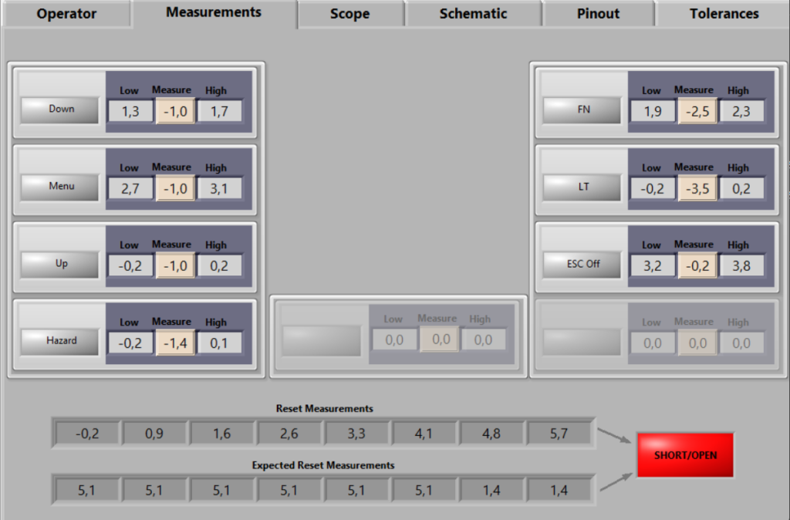Go to the Pinout tab
The height and width of the screenshot is (520, 790).
coord(598,14)
